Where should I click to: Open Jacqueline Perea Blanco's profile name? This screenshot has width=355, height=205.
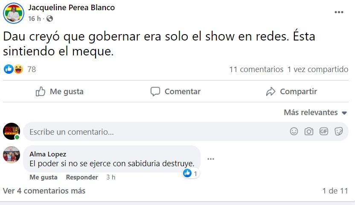71,8
